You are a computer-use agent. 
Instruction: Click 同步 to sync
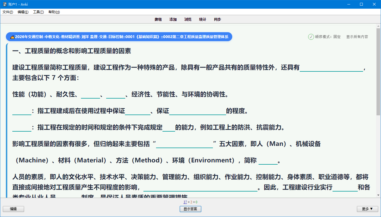217,19
